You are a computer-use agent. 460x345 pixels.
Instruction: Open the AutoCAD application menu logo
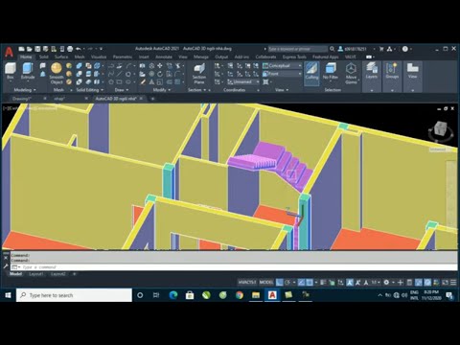[x=9, y=52]
